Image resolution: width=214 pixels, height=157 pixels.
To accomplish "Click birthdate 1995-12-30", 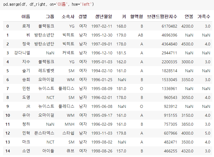I will click(x=102, y=35).
